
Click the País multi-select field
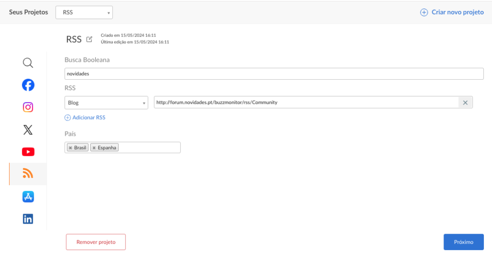pyautogui.click(x=149, y=147)
